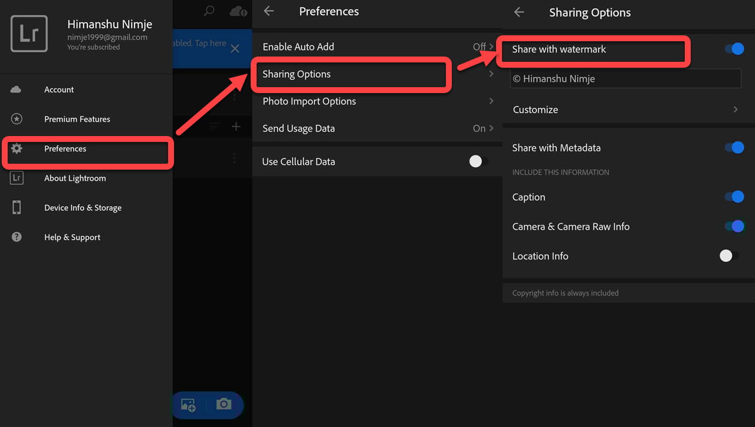755x427 pixels.
Task: Click the Preferences gear icon
Action: pyautogui.click(x=17, y=148)
